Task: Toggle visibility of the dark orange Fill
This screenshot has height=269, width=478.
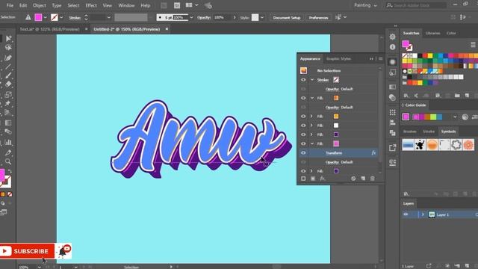Action: tap(303, 98)
